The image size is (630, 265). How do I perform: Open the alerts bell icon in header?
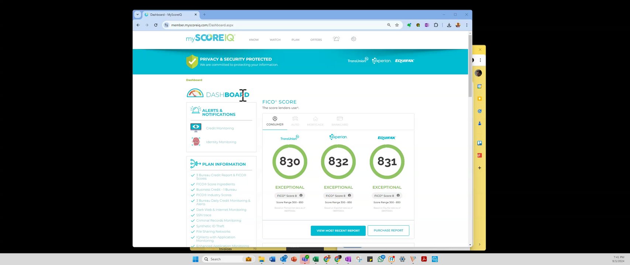336,39
